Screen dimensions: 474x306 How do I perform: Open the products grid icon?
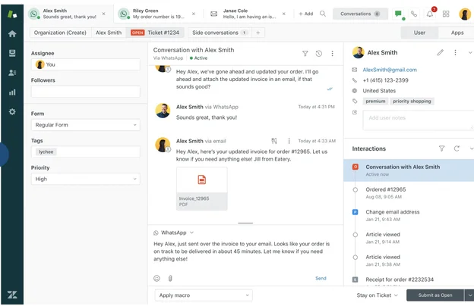click(x=446, y=14)
